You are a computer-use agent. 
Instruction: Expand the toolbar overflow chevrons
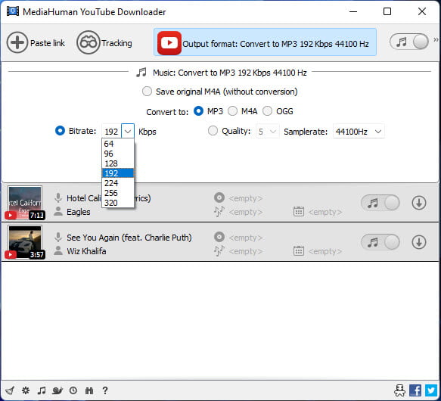[x=436, y=39]
